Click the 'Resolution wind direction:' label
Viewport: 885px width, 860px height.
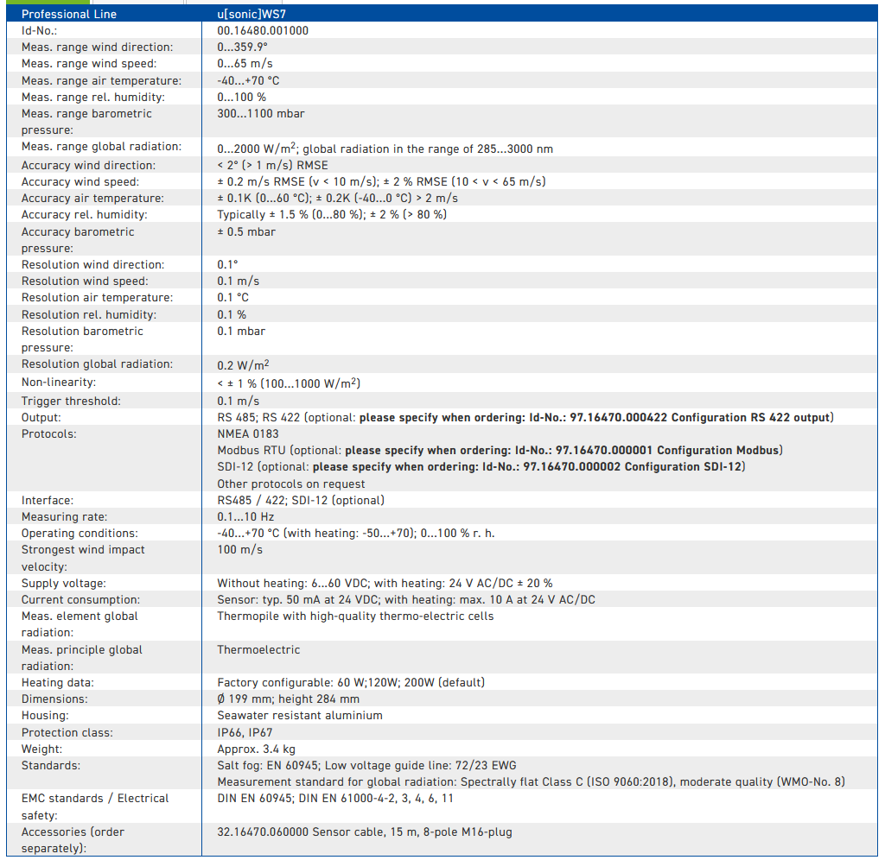click(x=93, y=264)
